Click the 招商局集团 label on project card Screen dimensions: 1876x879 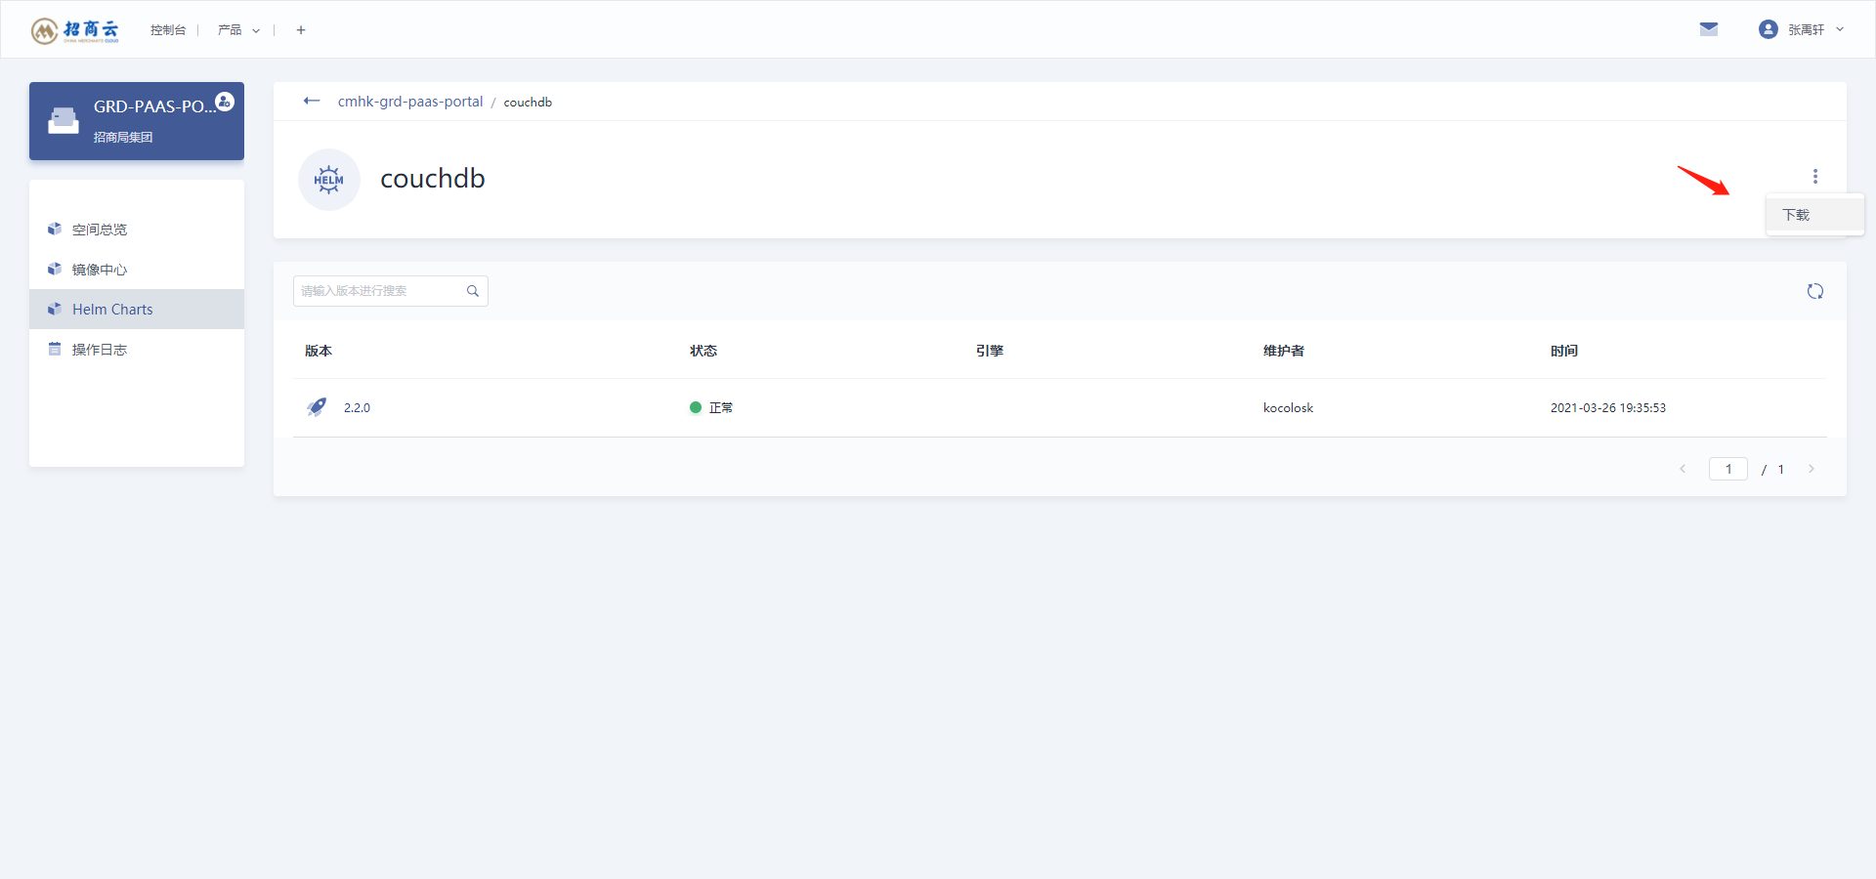click(x=123, y=138)
